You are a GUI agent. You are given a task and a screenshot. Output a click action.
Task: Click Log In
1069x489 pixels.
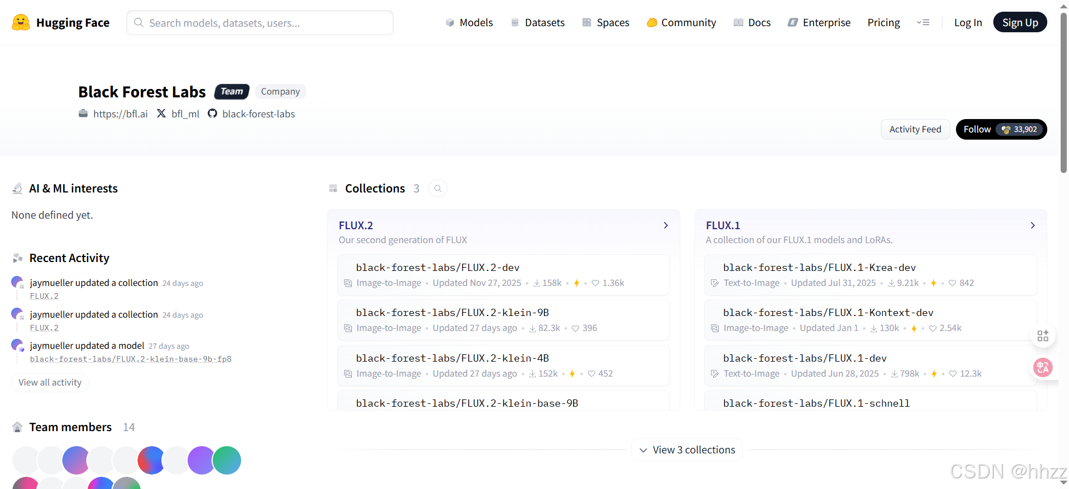pyautogui.click(x=968, y=23)
